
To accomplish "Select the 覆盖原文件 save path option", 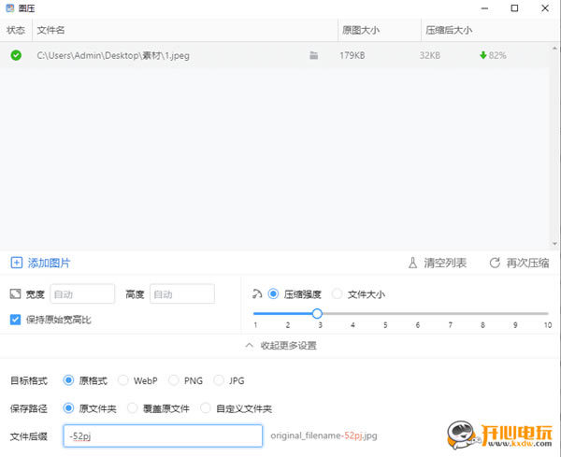I will pyautogui.click(x=132, y=408).
